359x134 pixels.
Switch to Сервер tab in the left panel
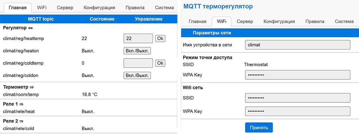(65, 8)
